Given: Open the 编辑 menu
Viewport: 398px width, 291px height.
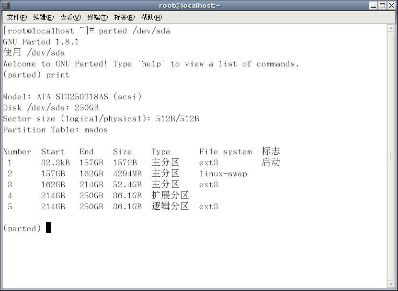Looking at the screenshot, I should tap(43, 17).
